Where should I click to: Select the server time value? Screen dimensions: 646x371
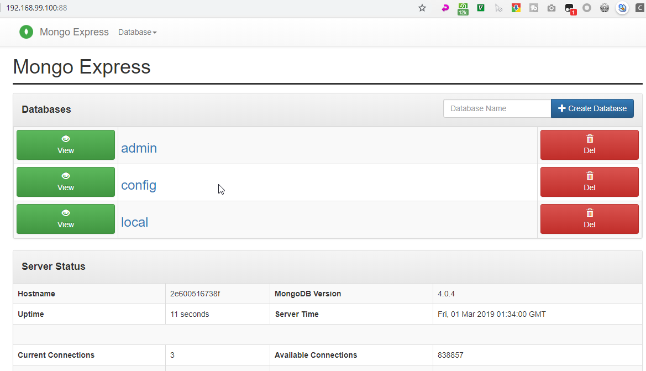[x=491, y=314]
